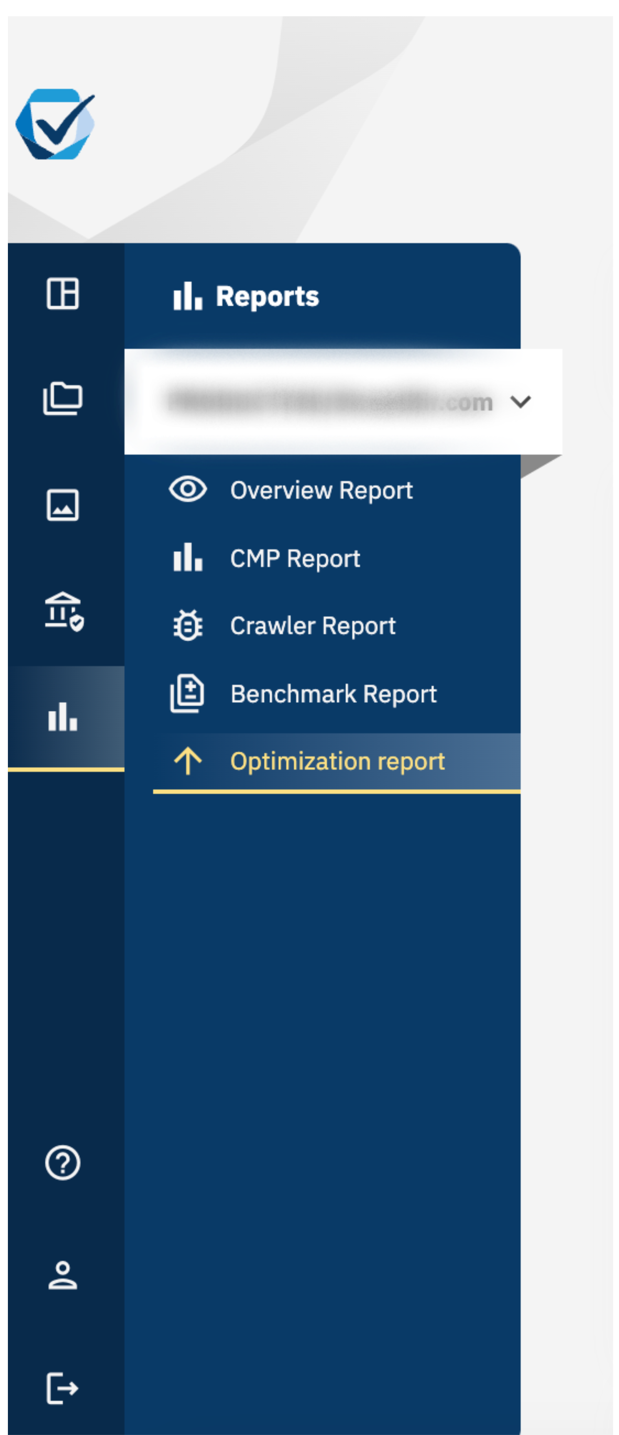Image resolution: width=619 pixels, height=1435 pixels.
Task: Click the bug icon beside Crawler Report
Action: 188,625
